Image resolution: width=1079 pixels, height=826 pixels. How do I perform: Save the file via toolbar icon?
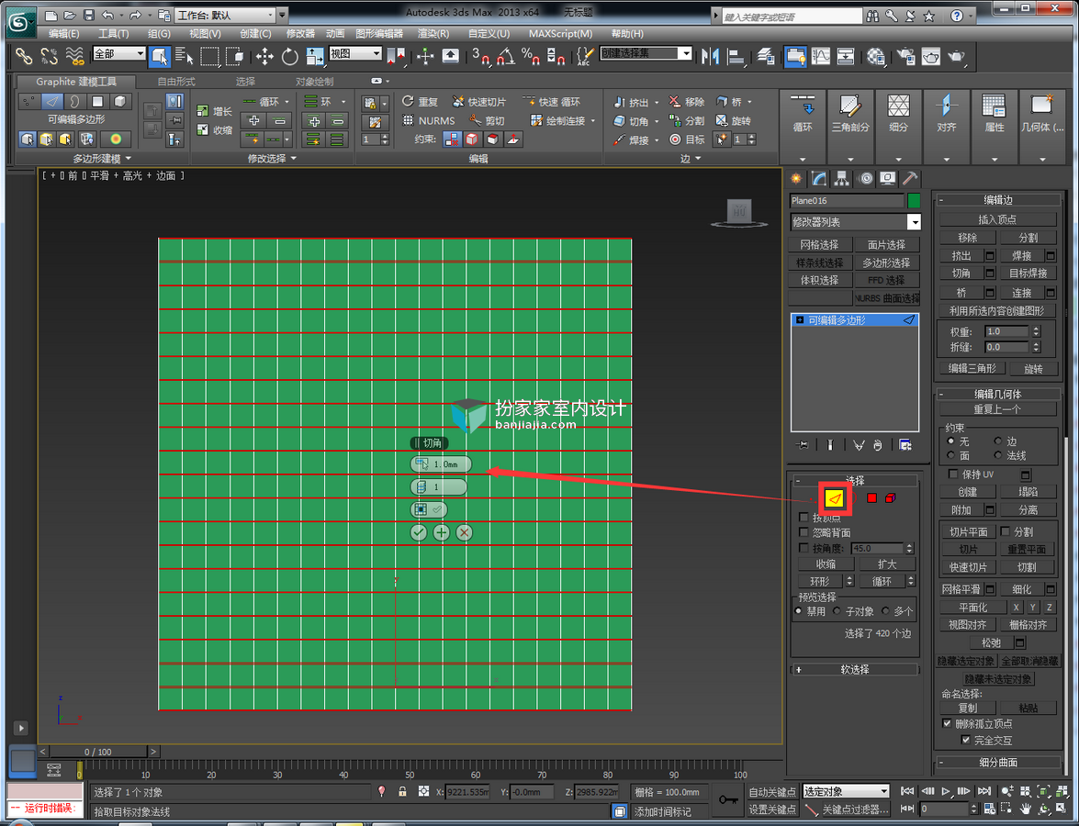click(89, 15)
